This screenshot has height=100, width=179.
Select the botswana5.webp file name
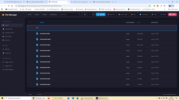45,62
